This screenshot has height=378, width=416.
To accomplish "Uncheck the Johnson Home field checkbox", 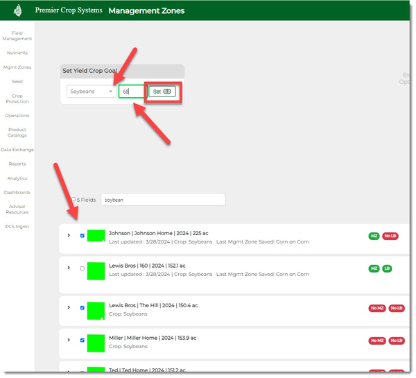I will (x=83, y=236).
